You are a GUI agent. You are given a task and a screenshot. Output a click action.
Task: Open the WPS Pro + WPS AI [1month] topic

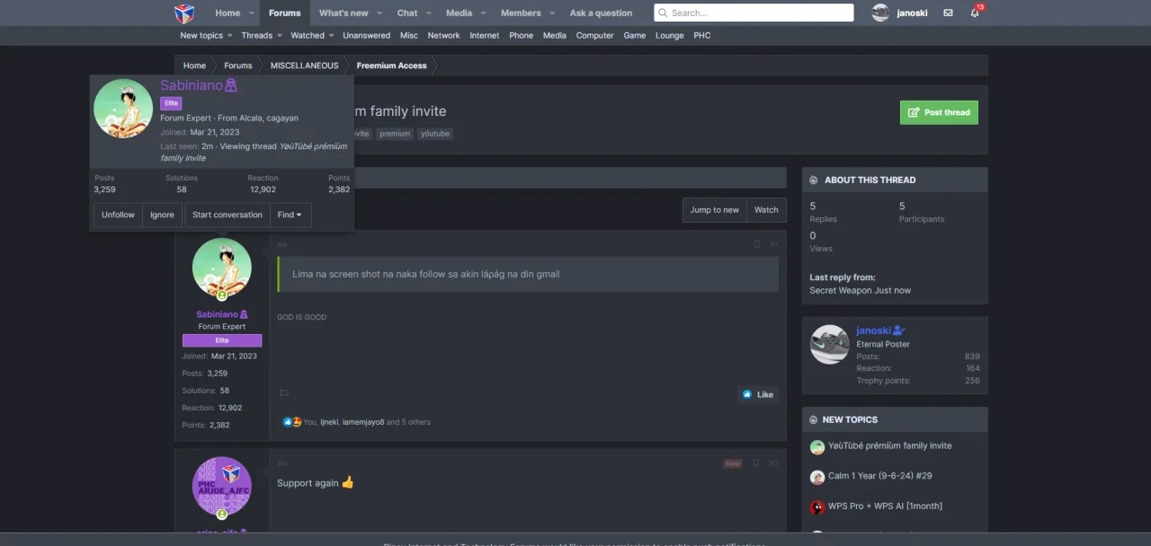coord(885,506)
